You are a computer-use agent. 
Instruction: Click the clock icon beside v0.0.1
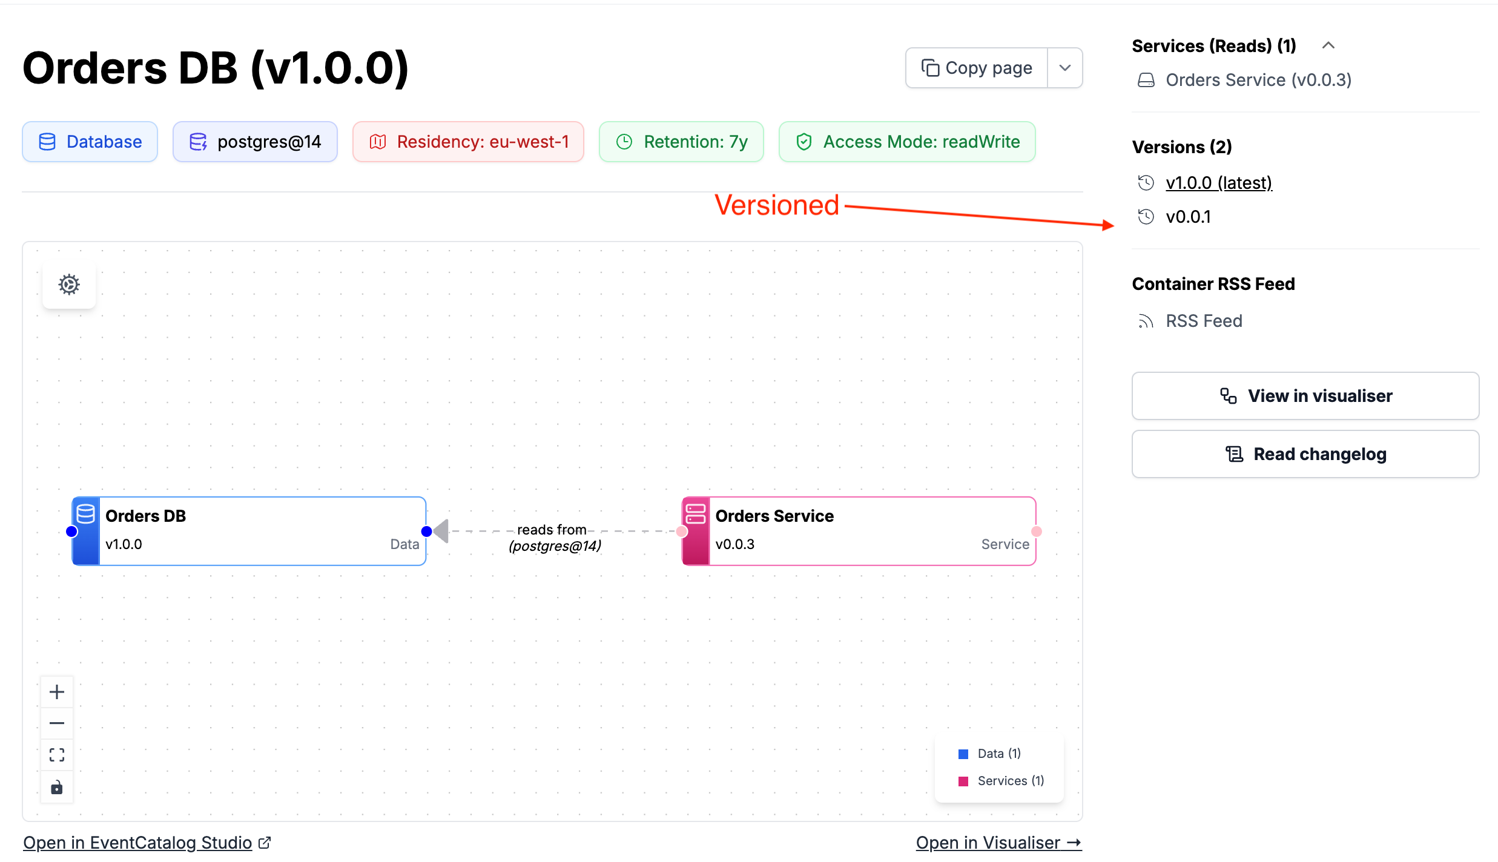[x=1146, y=217]
